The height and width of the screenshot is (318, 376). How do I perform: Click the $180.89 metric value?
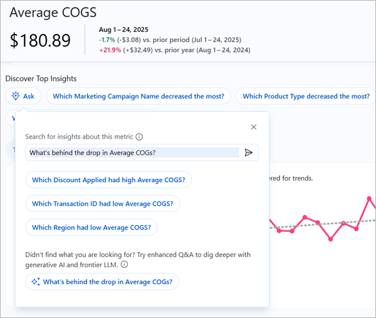point(40,41)
